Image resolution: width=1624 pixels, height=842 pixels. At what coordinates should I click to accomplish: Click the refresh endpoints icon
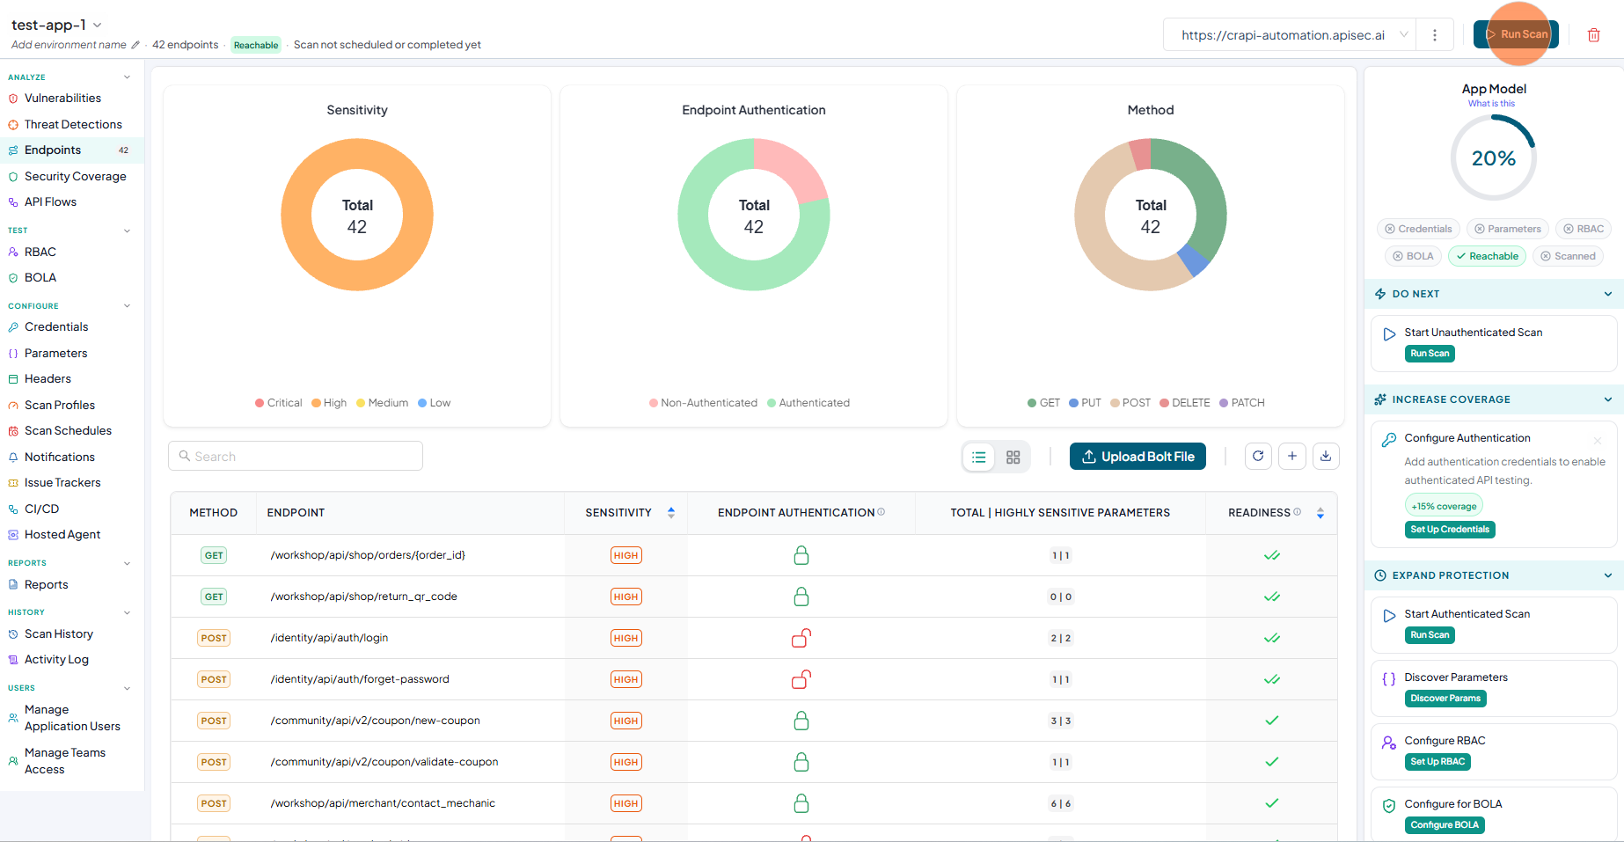(x=1258, y=456)
